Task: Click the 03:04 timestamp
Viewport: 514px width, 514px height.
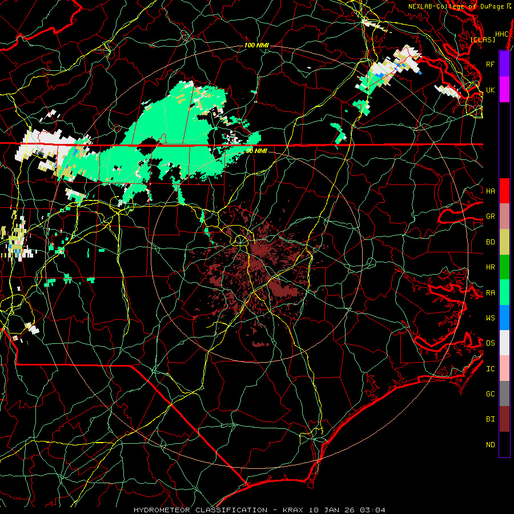Action: click(372, 510)
